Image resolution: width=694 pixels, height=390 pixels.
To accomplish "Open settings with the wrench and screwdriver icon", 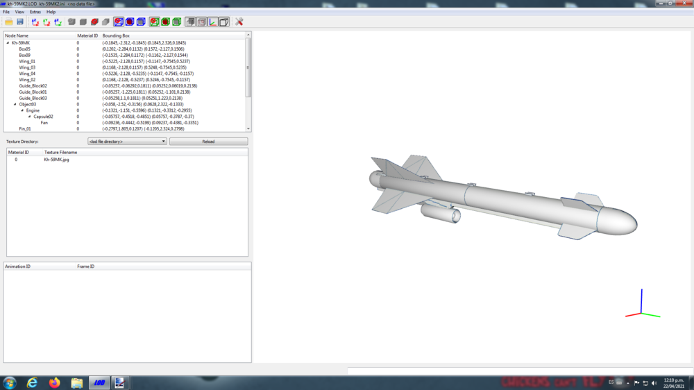I will pyautogui.click(x=239, y=22).
